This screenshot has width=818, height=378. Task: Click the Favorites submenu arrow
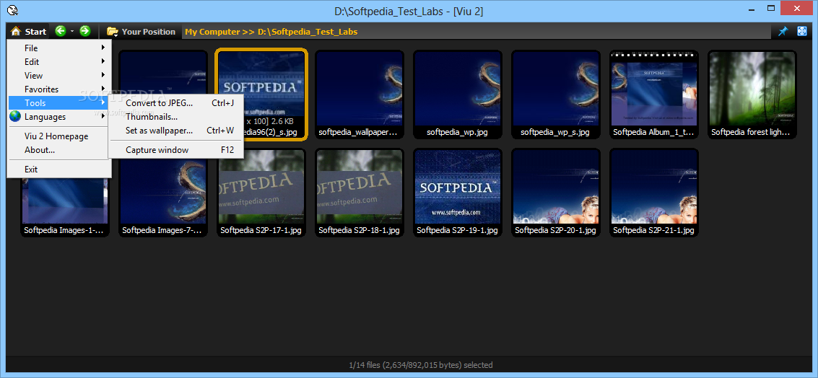tap(103, 89)
